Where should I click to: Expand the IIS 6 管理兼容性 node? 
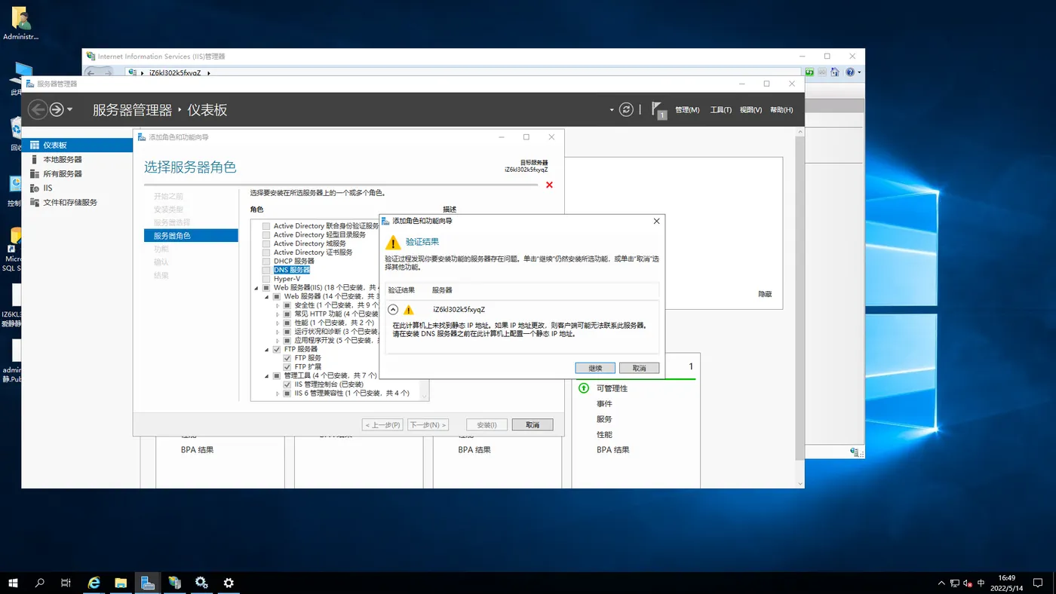pos(278,393)
